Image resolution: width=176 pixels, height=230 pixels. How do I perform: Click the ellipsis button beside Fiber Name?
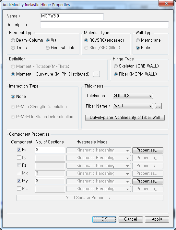tap(158, 106)
